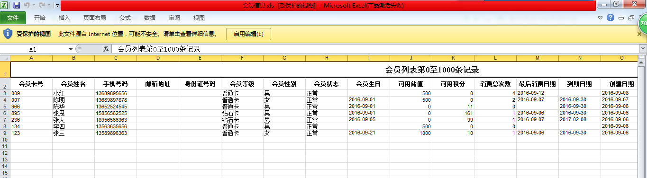Image resolution: width=647 pixels, height=178 pixels.
Task: Click phone number cell 13652524545
Action: coord(116,107)
